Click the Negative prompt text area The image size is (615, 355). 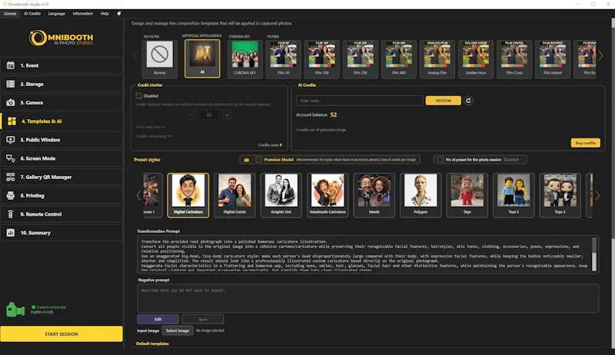(368, 298)
